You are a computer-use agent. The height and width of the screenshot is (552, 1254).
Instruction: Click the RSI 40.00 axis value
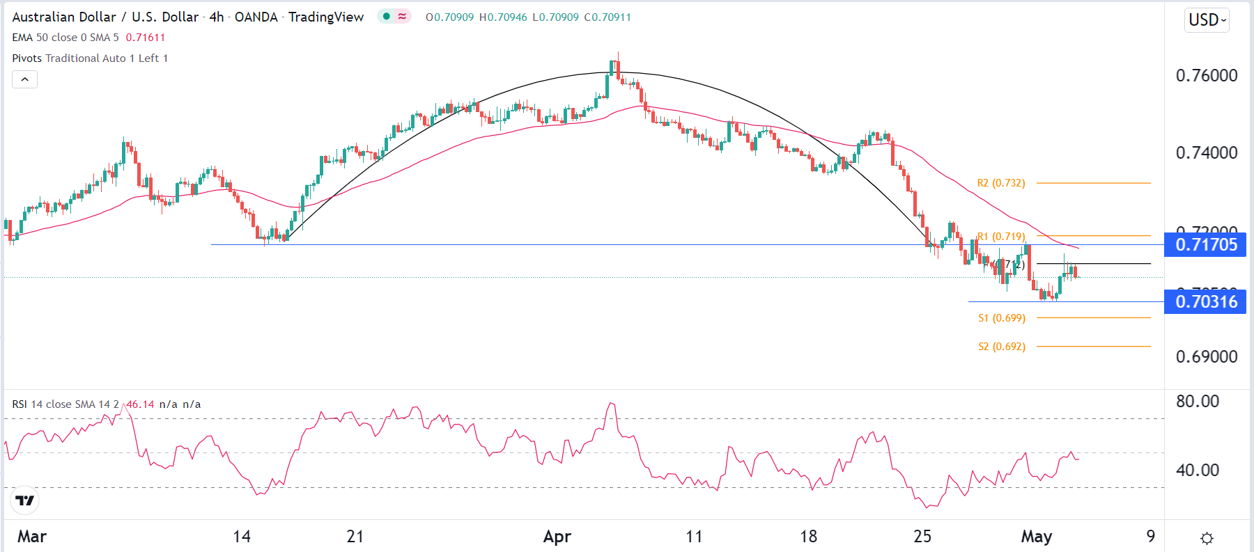coord(1198,470)
